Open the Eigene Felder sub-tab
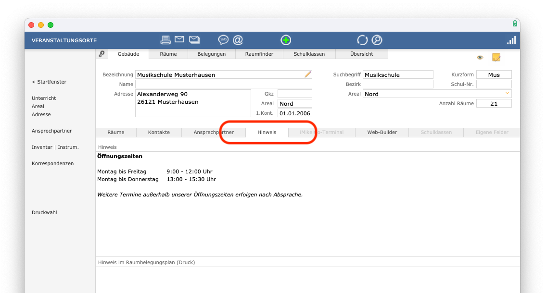 point(492,133)
